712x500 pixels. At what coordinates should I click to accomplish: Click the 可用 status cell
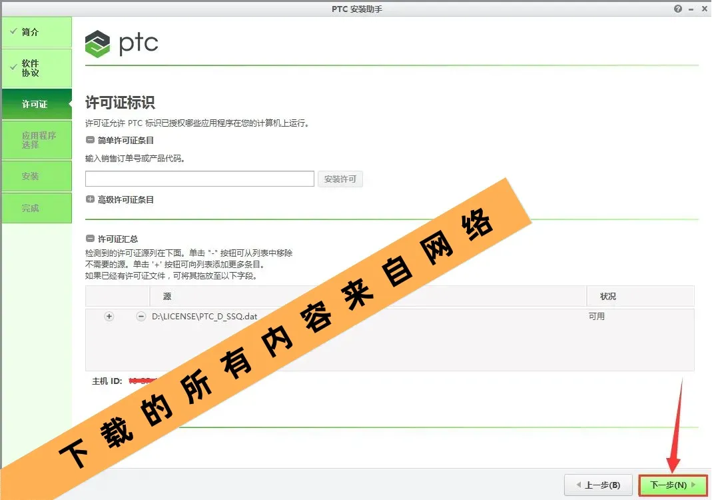click(x=597, y=317)
